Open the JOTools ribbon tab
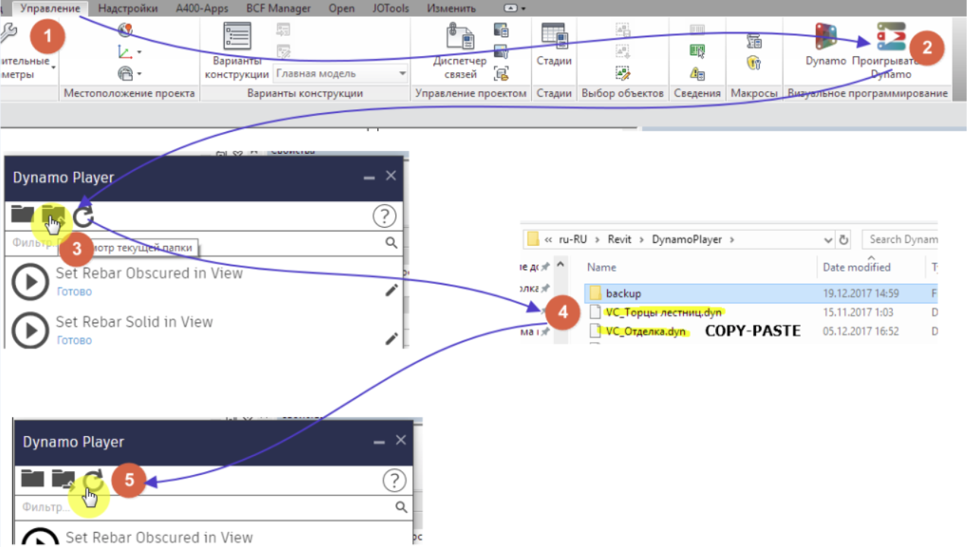Image resolution: width=967 pixels, height=547 pixels. point(391,8)
